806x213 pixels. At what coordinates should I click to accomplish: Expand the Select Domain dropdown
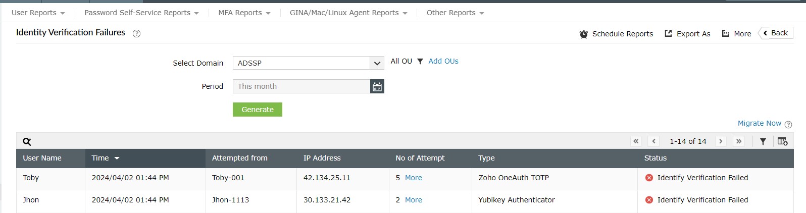[x=377, y=63]
